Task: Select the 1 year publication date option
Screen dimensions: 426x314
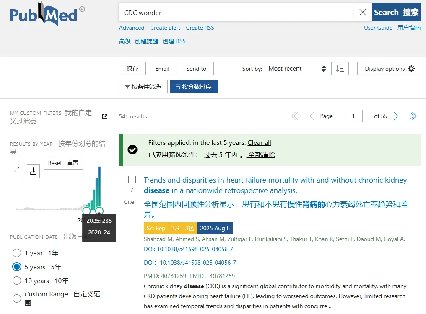Action: pos(17,253)
